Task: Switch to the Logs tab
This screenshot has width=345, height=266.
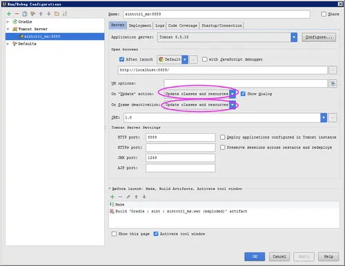Action: (x=159, y=25)
